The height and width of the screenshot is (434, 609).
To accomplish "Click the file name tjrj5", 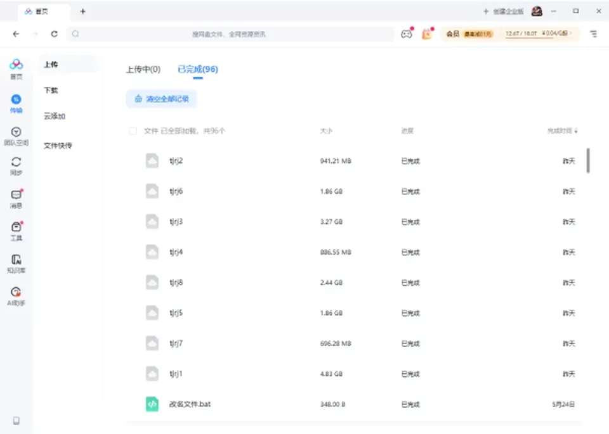I will pyautogui.click(x=176, y=313).
